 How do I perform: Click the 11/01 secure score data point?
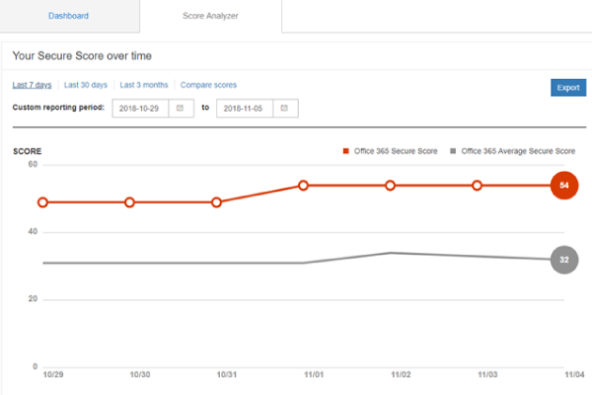point(304,186)
